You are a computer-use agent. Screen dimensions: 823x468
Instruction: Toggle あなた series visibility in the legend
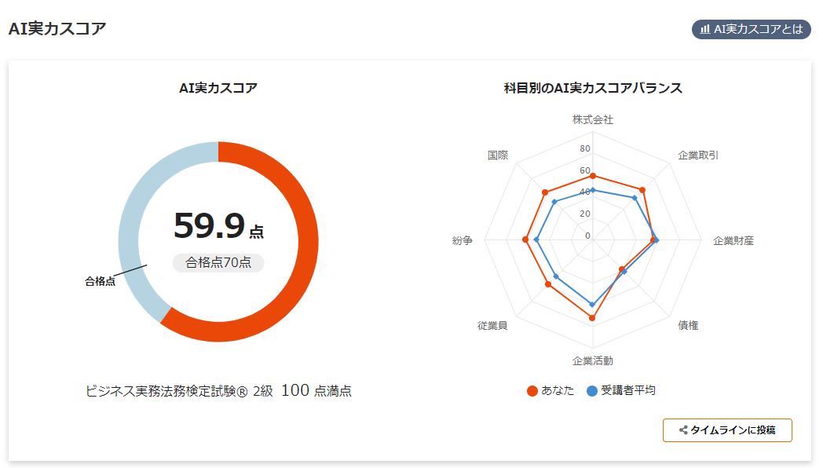click(549, 389)
